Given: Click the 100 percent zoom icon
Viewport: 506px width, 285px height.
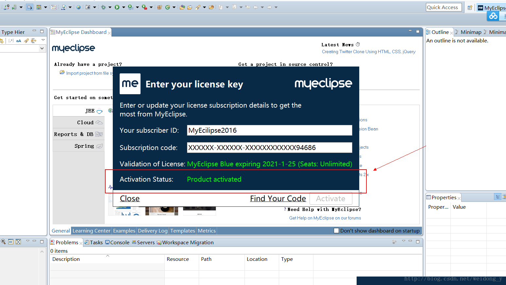Looking at the screenshot, I should [11, 242].
